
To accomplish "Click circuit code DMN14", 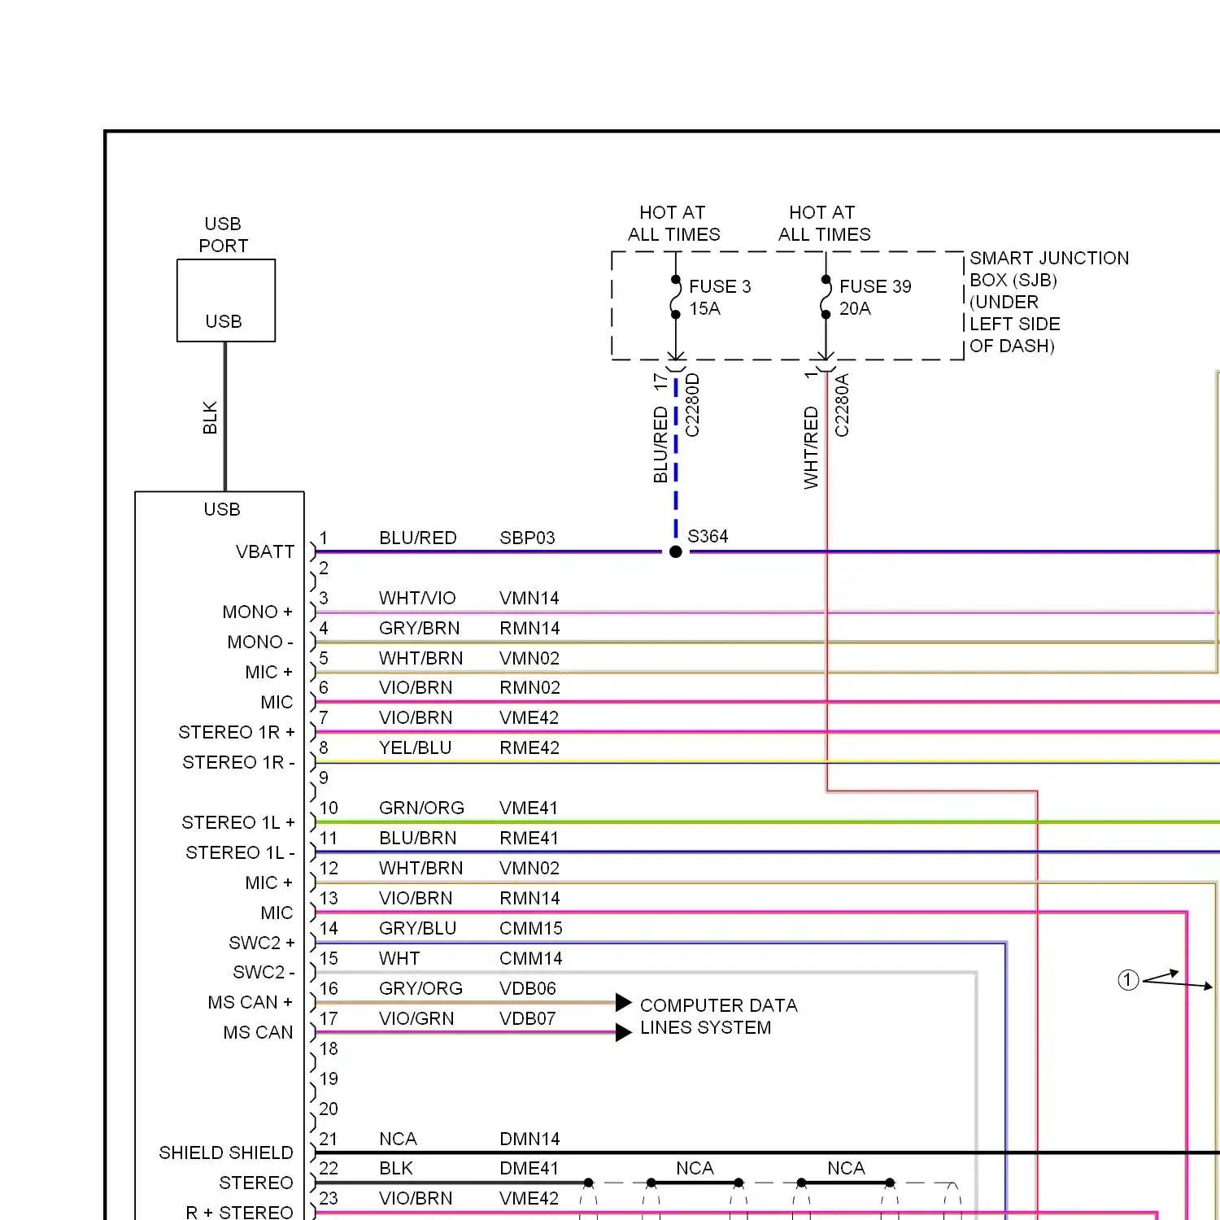I will point(529,1139).
